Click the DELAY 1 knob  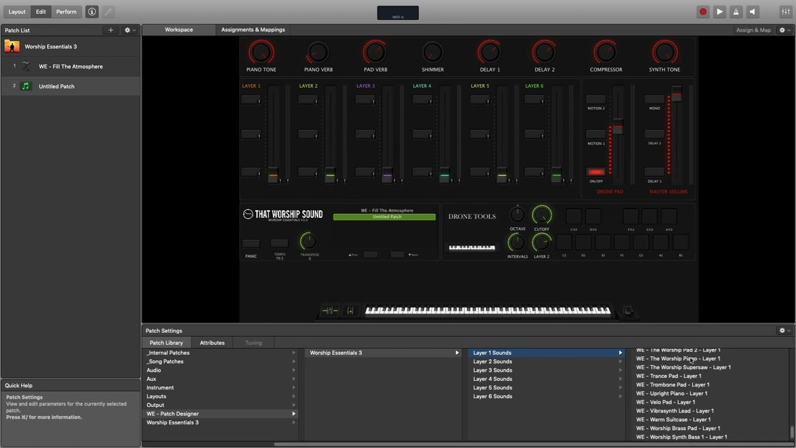[x=489, y=52]
